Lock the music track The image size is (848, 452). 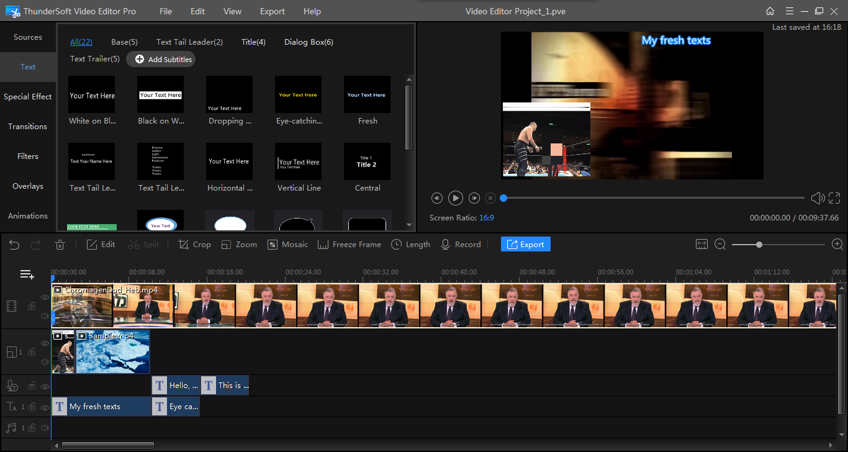(x=32, y=428)
